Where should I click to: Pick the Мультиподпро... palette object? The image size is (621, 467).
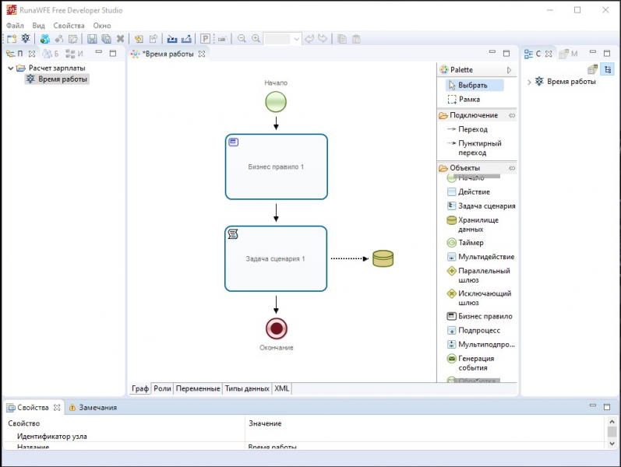[x=481, y=344]
